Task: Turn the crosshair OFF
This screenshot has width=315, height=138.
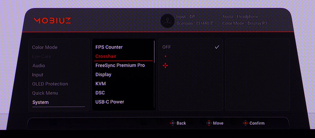Action: pos(167,47)
